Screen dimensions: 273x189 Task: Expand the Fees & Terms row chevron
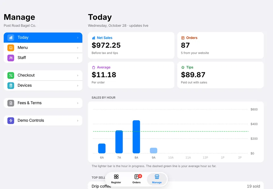[78, 103]
